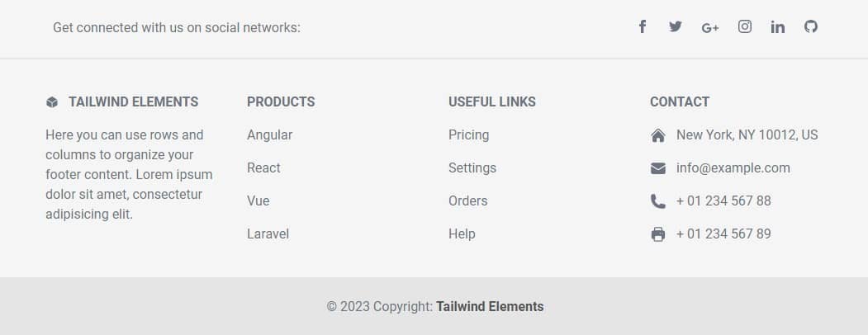The height and width of the screenshot is (335, 868).
Task: Click the Tailwind Elements copyright link
Action: [x=490, y=306]
